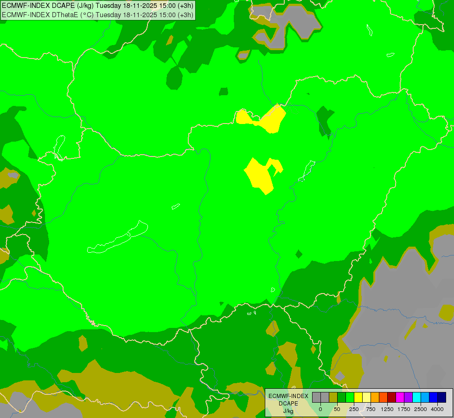Select the cyan legend swatch

[x=416, y=398]
